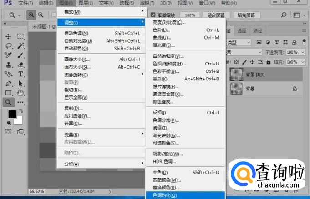Select the Magic Wand tool
310x199 pixels.
[20, 45]
